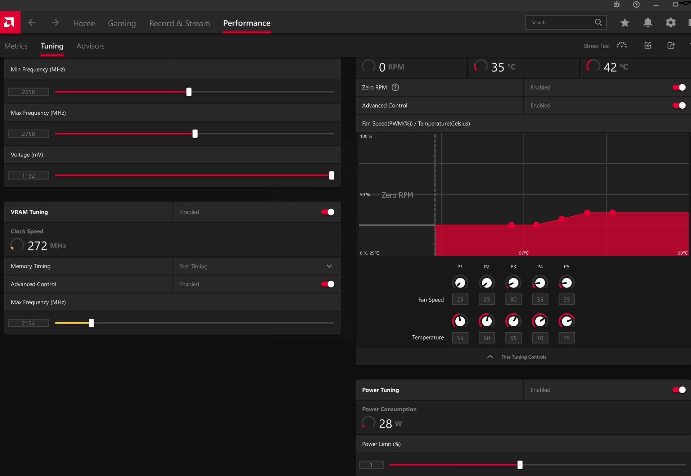
Task: Click the Zero RPM help question icon
Action: click(x=395, y=87)
